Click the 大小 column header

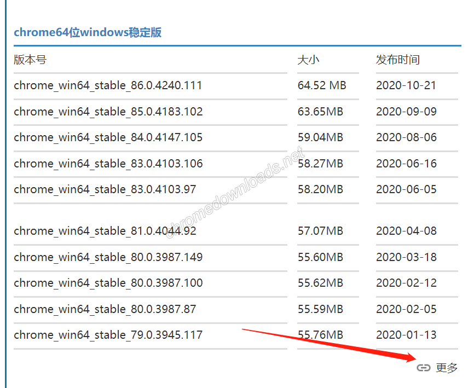click(x=308, y=60)
